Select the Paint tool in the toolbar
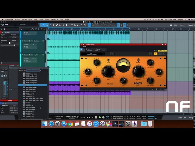This screenshot has width=195, height=146. (57, 25)
